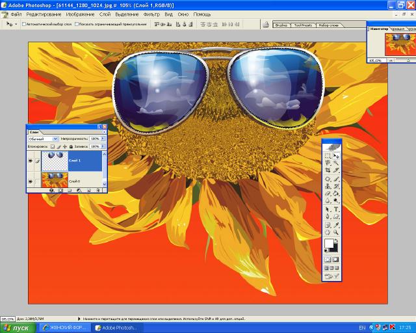
Task: Reset default colors mini icon
Action: pos(326,250)
